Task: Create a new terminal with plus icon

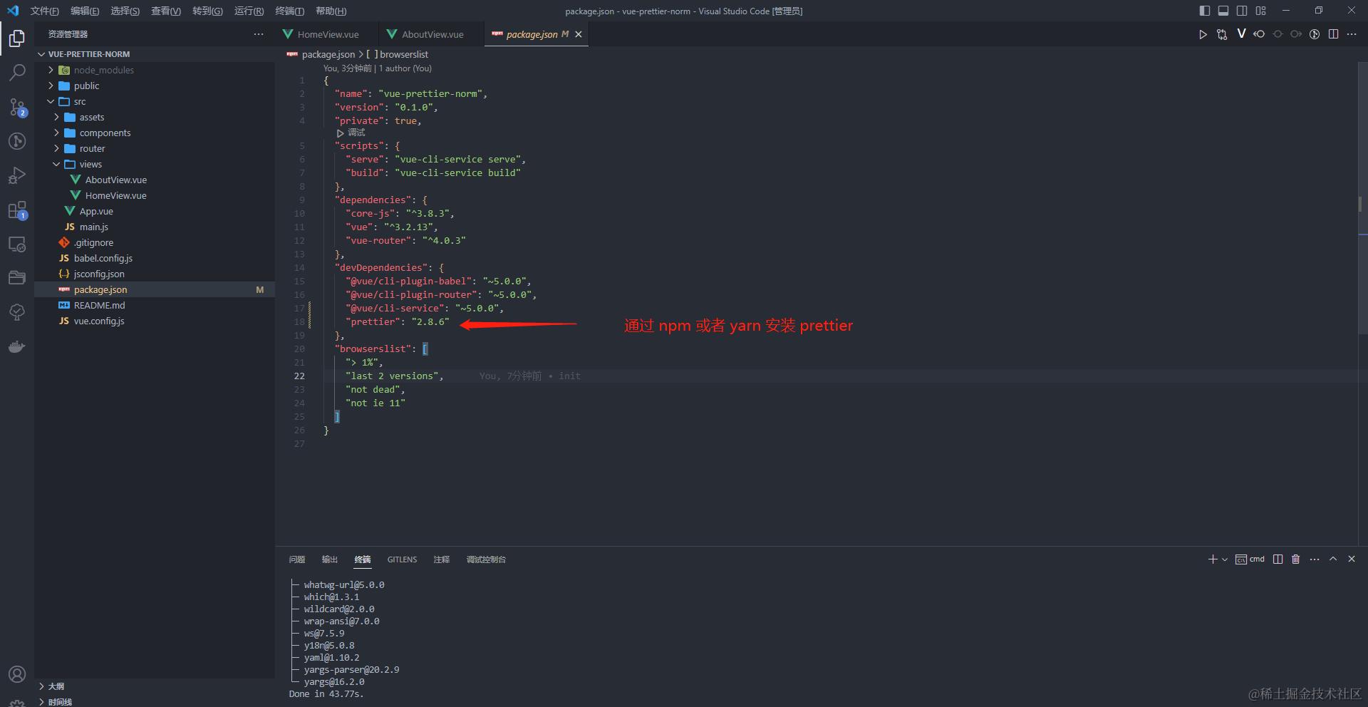Action: [x=1213, y=559]
